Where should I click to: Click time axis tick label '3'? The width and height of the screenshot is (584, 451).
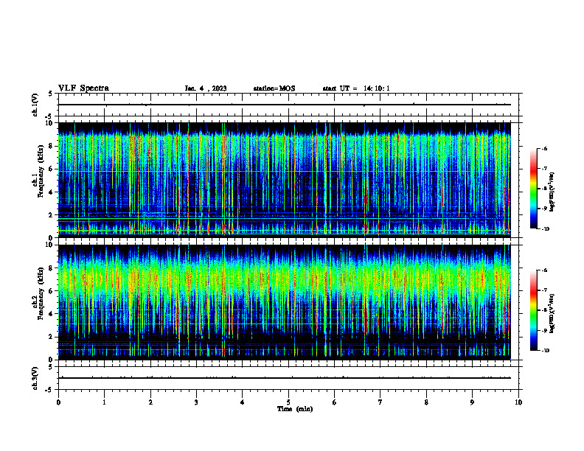(x=196, y=402)
